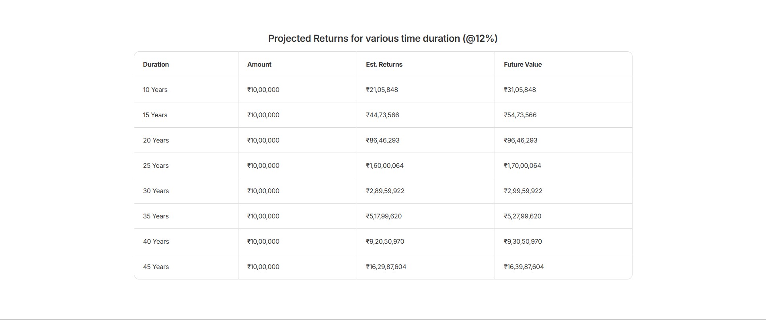Click the ₹2,89,59,922 estimated returns value
Image resolution: width=766 pixels, height=320 pixels.
[x=385, y=191]
